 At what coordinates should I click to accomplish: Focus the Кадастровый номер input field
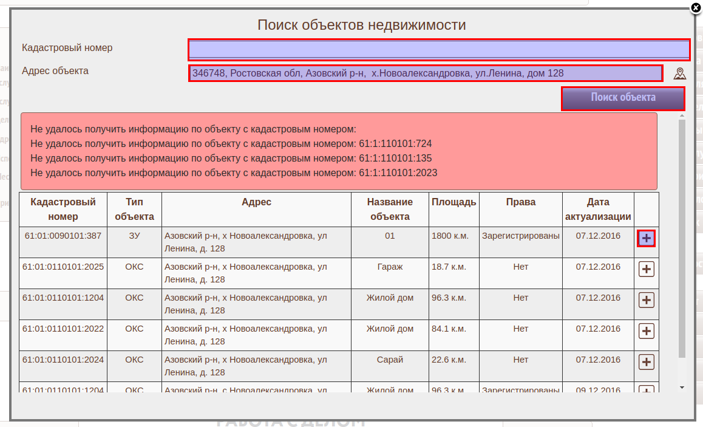point(438,49)
